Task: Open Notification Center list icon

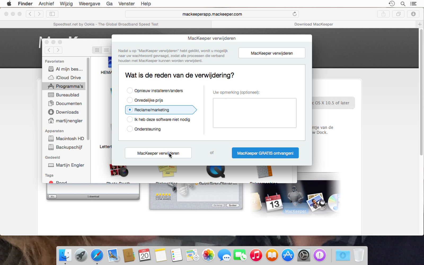Action: (413, 4)
